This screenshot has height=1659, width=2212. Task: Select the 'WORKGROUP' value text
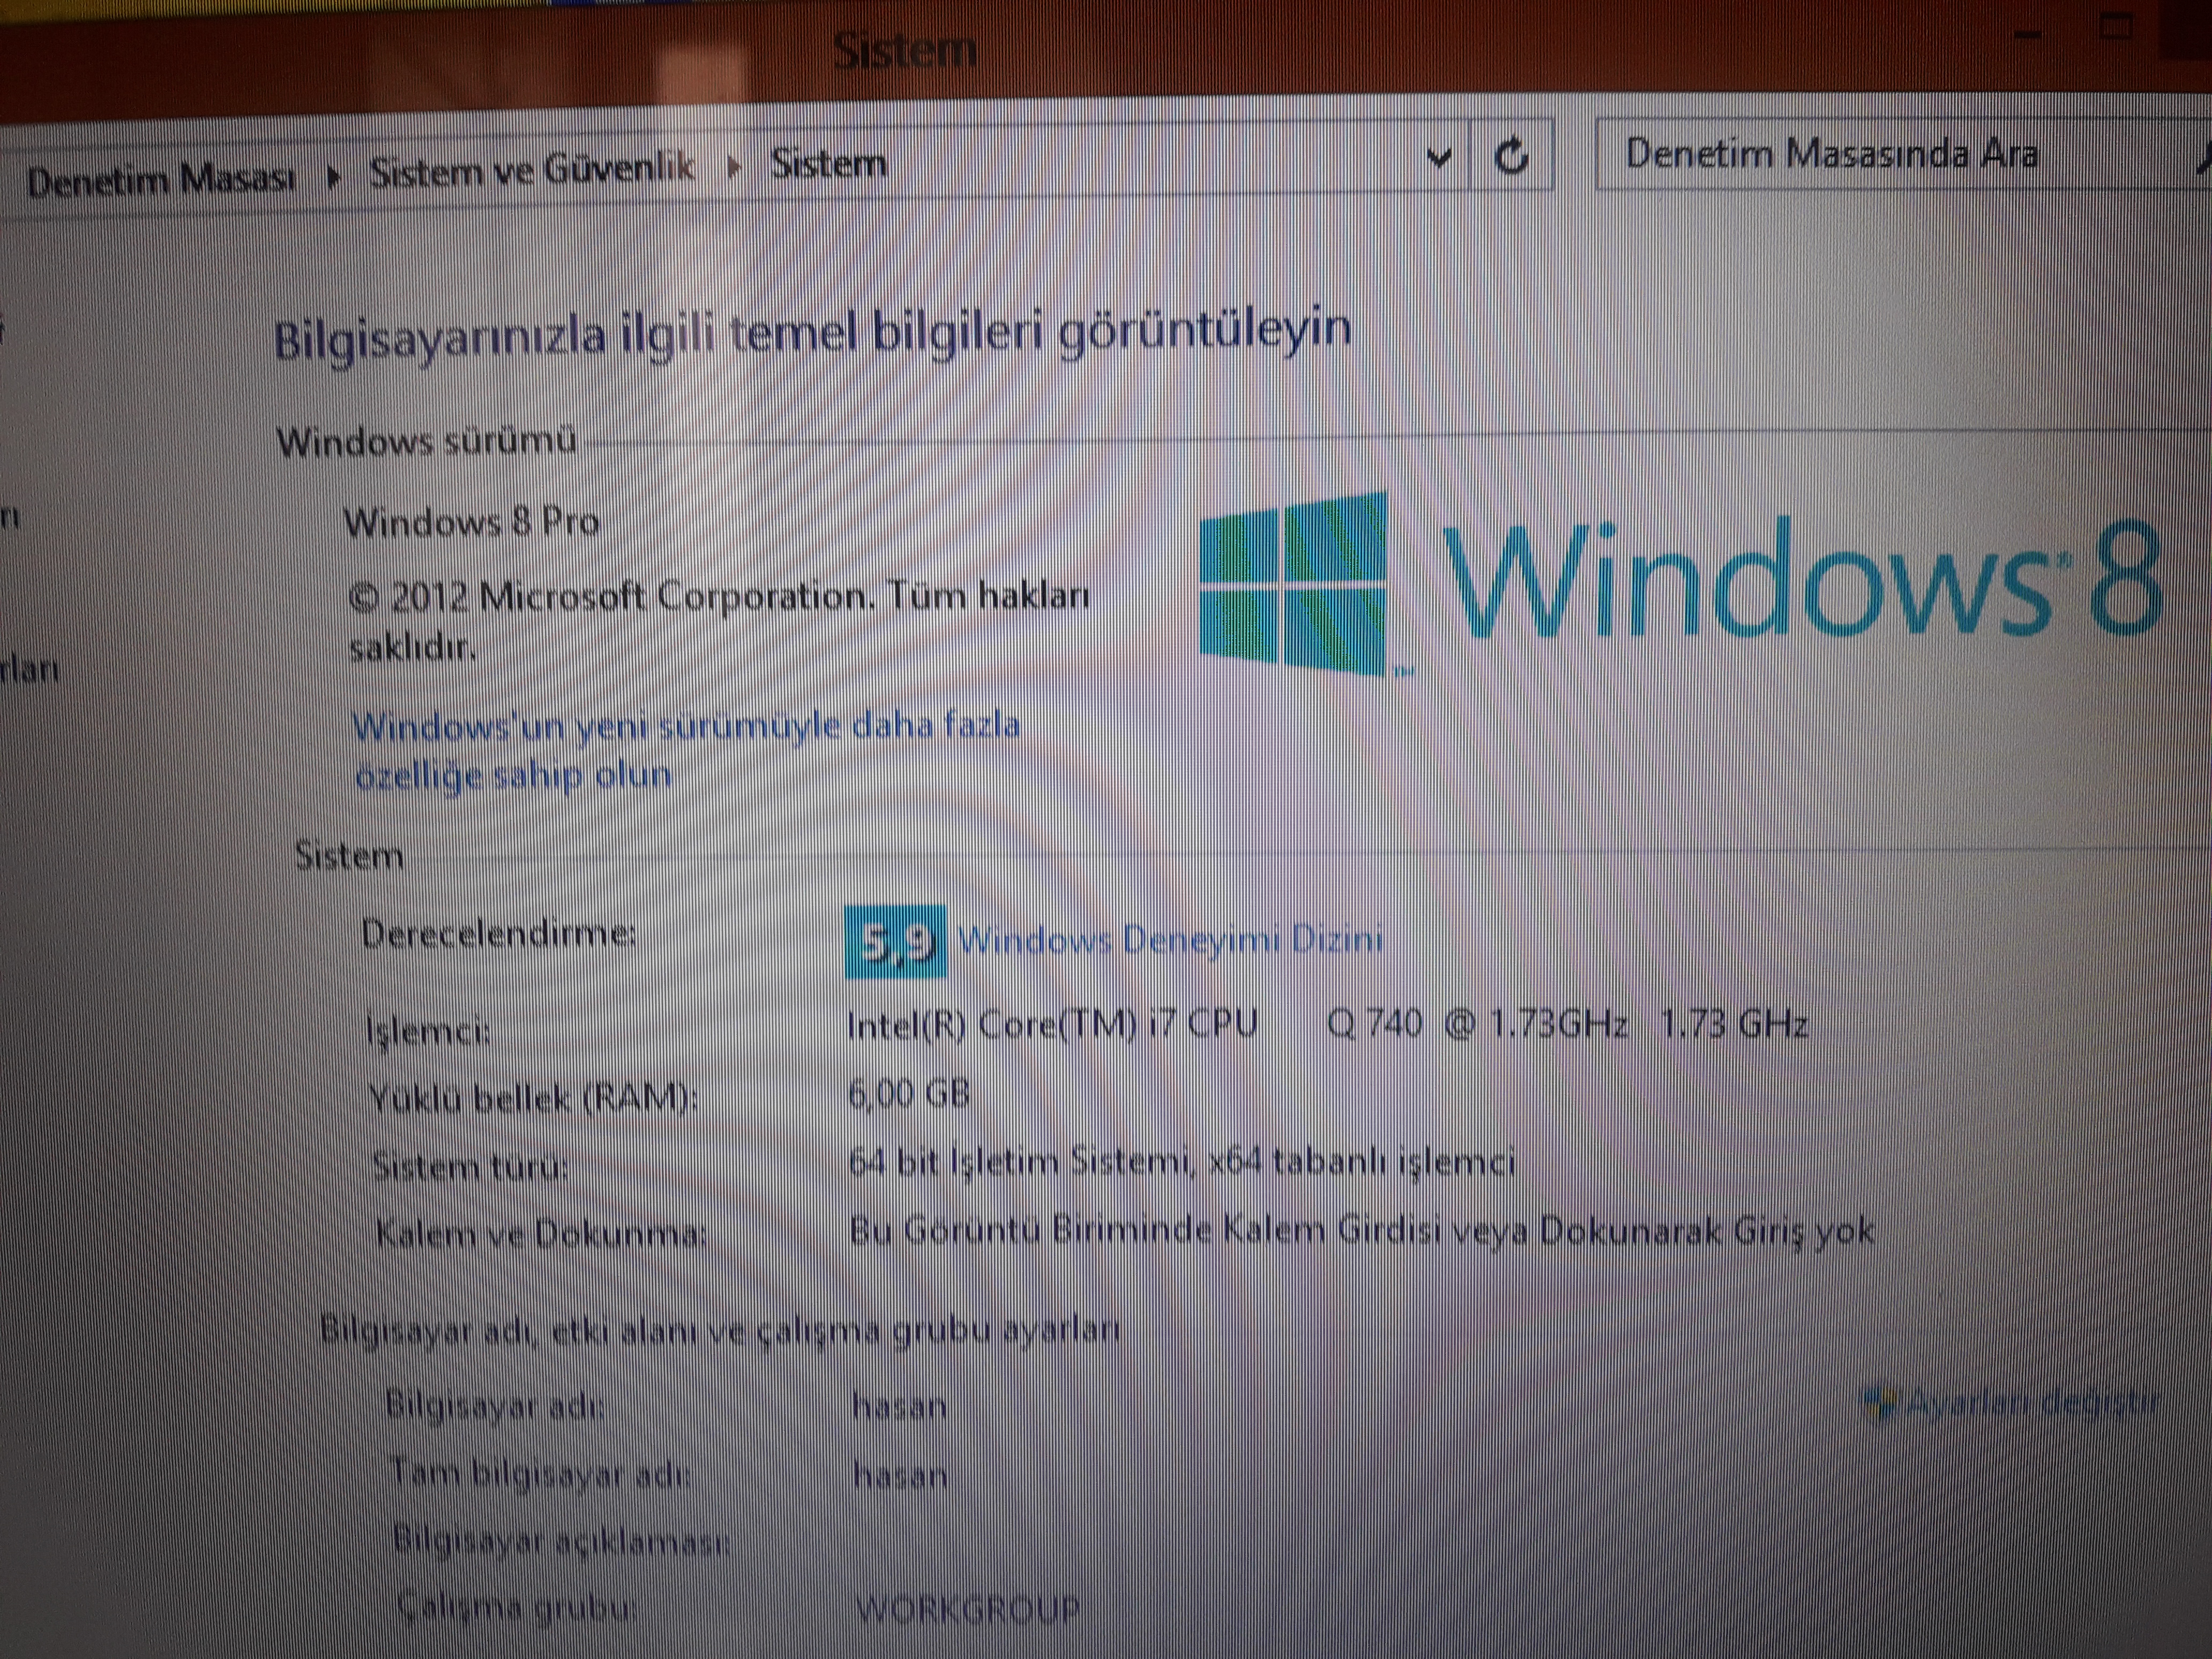968,1609
